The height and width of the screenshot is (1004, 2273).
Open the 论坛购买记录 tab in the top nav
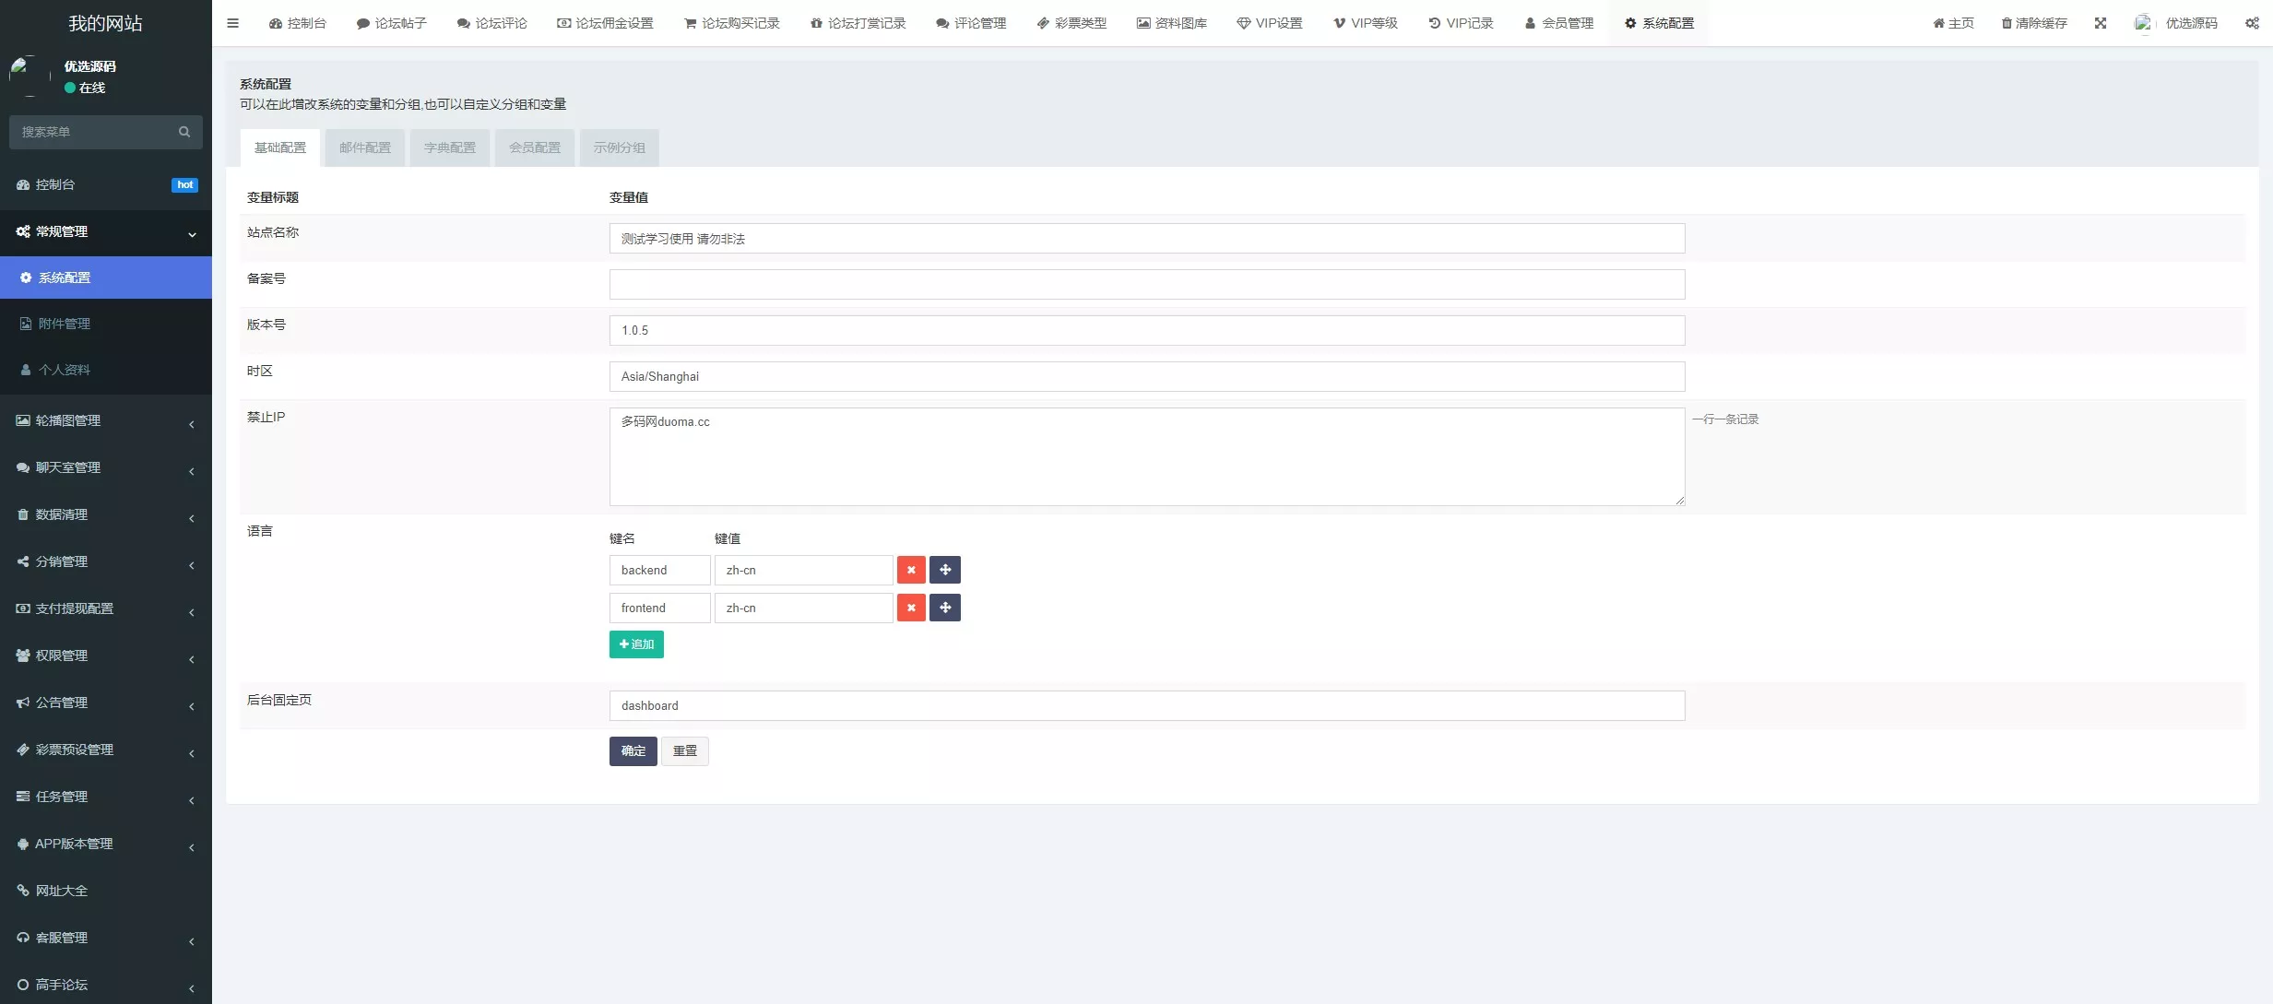[732, 23]
